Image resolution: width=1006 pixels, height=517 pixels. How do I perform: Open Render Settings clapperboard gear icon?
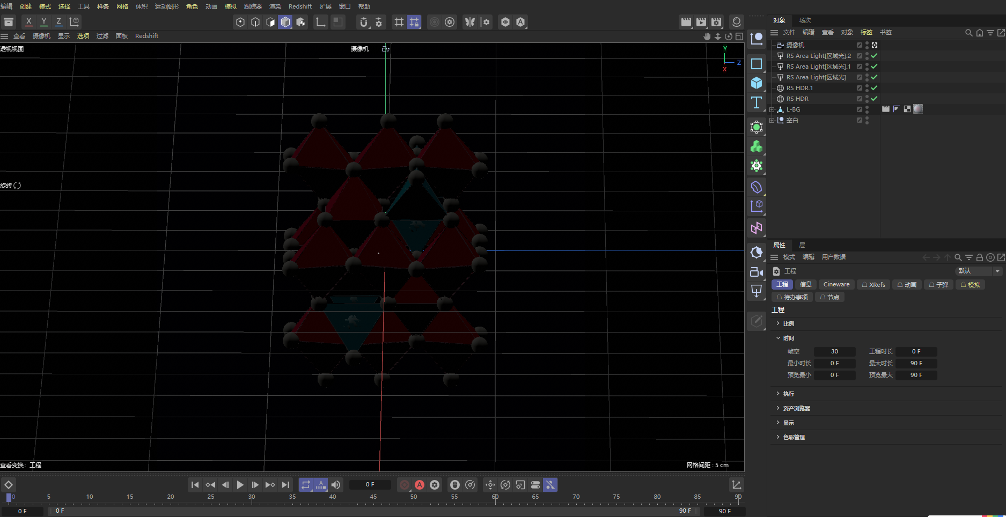[716, 22]
